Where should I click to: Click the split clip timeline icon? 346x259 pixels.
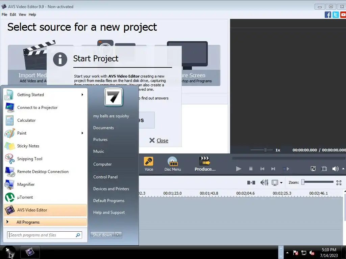[x=251, y=182]
